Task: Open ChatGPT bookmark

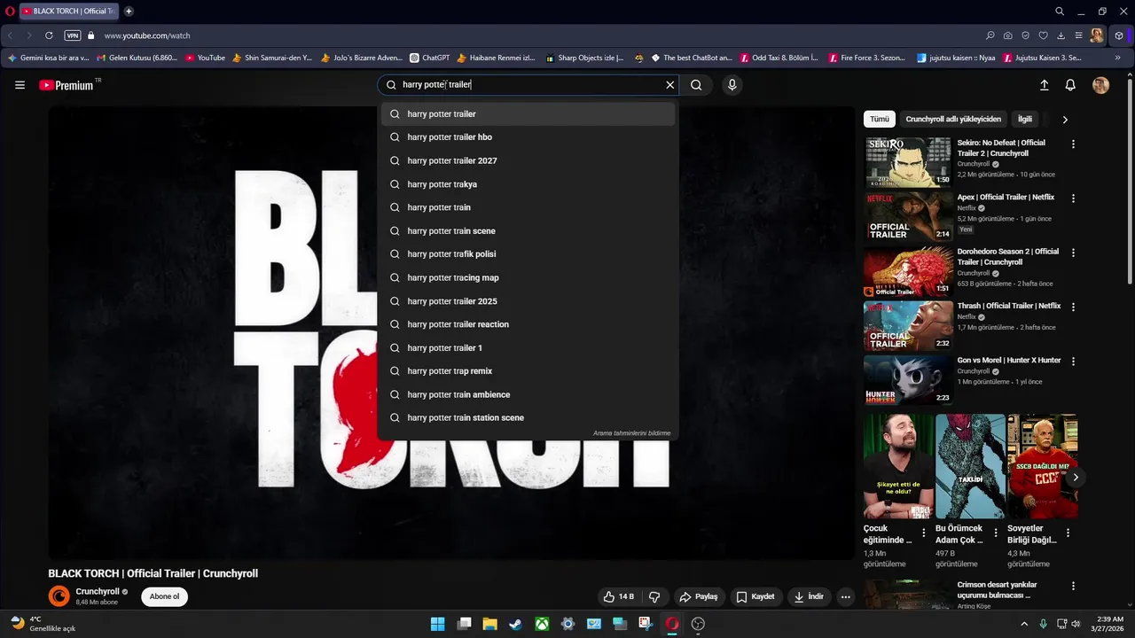Action: [x=430, y=58]
